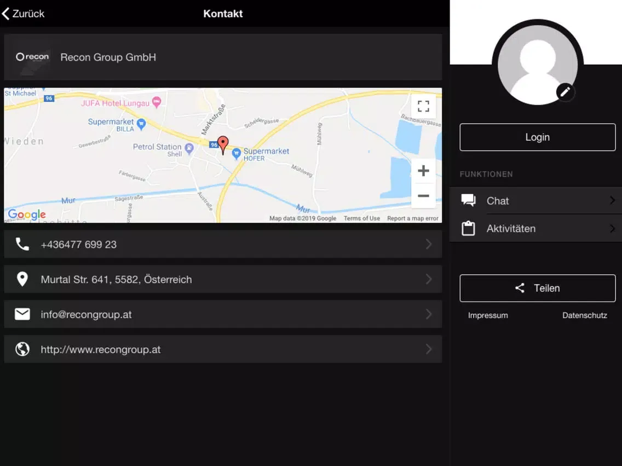This screenshot has height=466, width=622.
Task: Open the Impressum link
Action: coord(488,316)
